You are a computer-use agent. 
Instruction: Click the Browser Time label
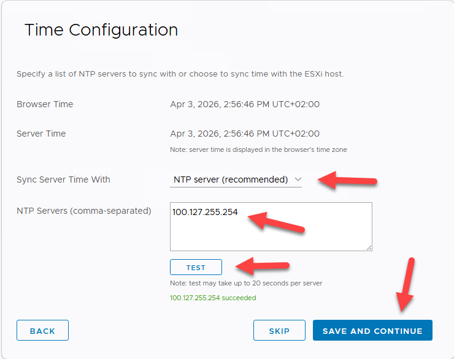point(45,104)
